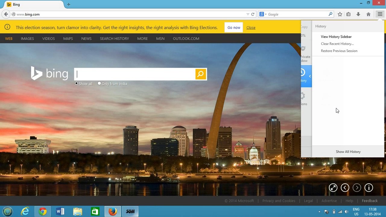Click the battery icon in system tray
386x217 pixels.
(334, 212)
